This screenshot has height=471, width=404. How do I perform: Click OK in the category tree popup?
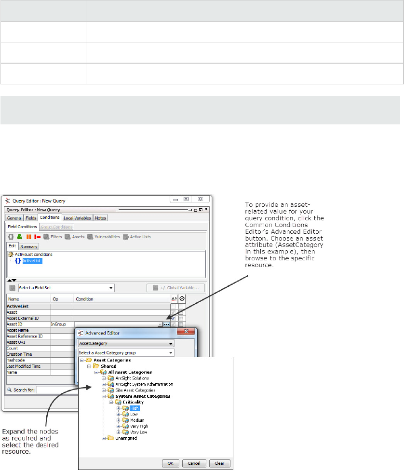[171, 463]
